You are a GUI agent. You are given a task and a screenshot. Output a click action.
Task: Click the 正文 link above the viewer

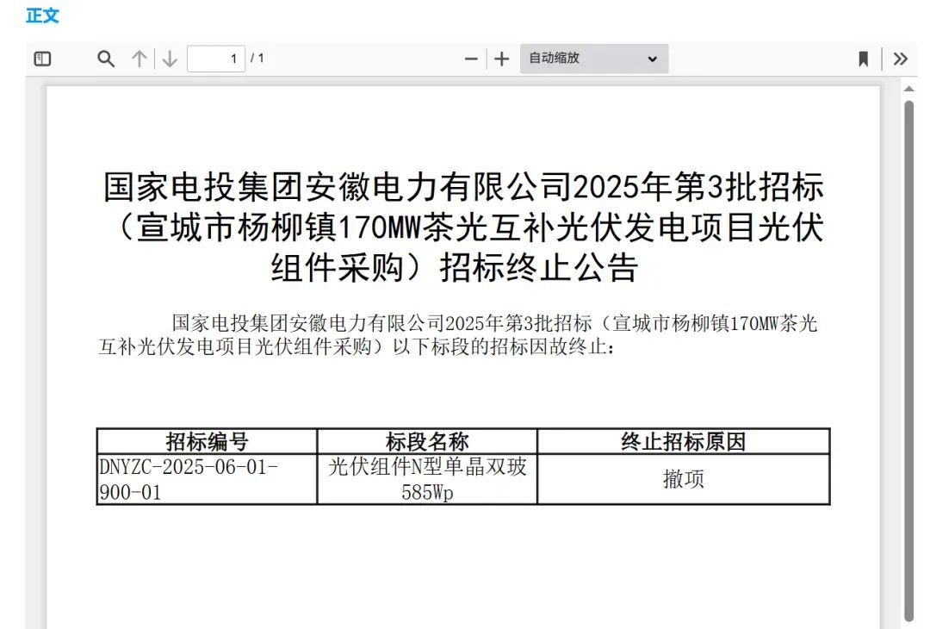click(42, 16)
